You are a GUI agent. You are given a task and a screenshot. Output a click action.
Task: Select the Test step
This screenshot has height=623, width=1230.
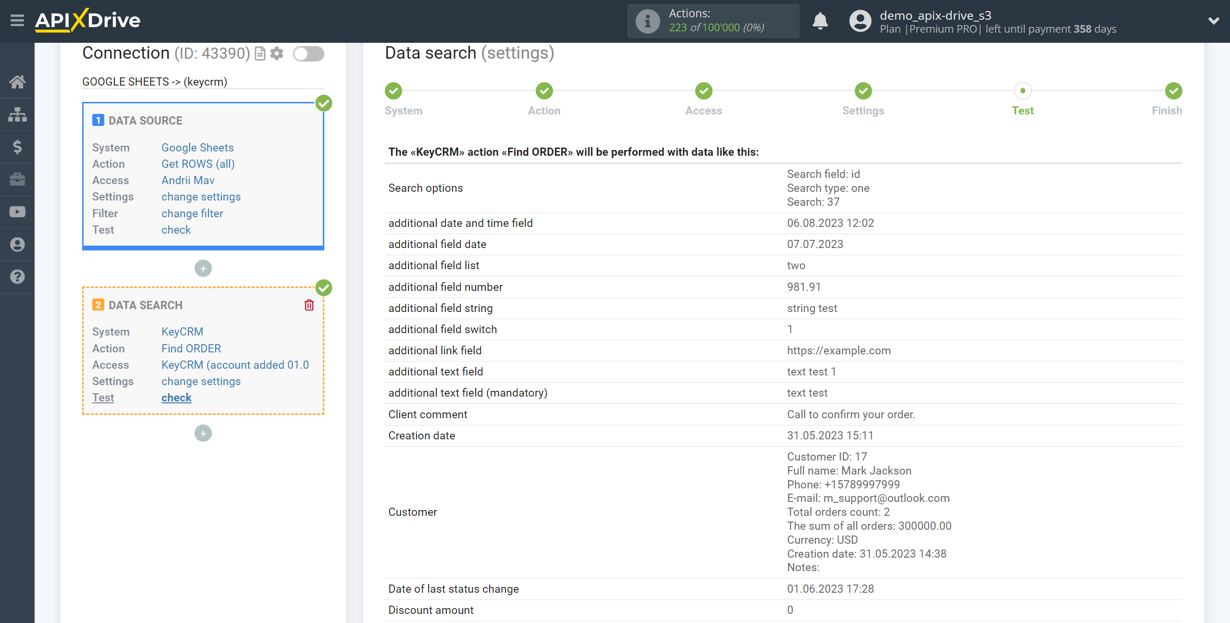pyautogui.click(x=1023, y=91)
